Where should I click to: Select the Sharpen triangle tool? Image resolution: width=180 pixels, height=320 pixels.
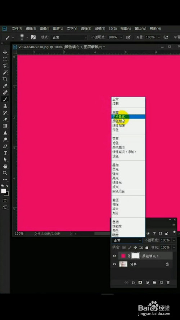click(x=5, y=133)
